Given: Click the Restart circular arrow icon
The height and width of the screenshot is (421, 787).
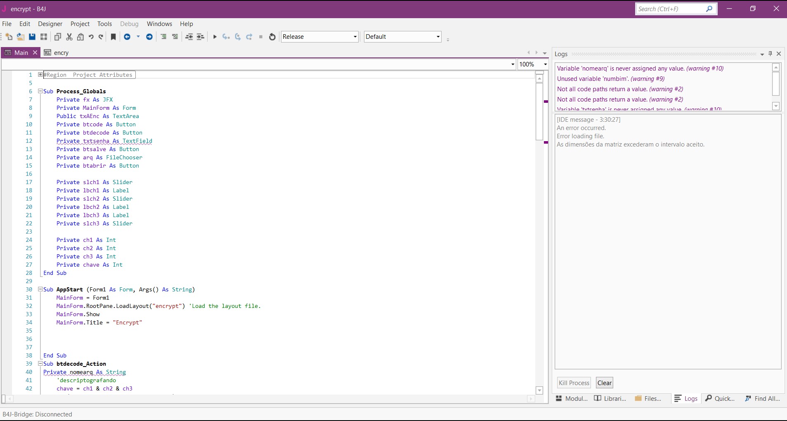Looking at the screenshot, I should (x=272, y=37).
